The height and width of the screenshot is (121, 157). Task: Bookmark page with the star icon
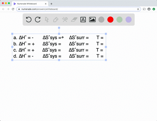[x=138, y=9]
